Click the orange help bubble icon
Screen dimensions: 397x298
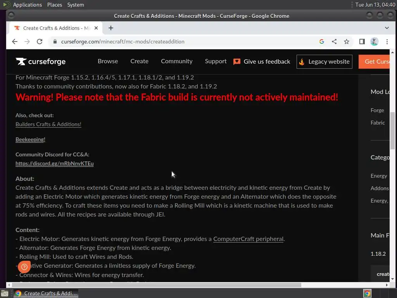[24, 267]
